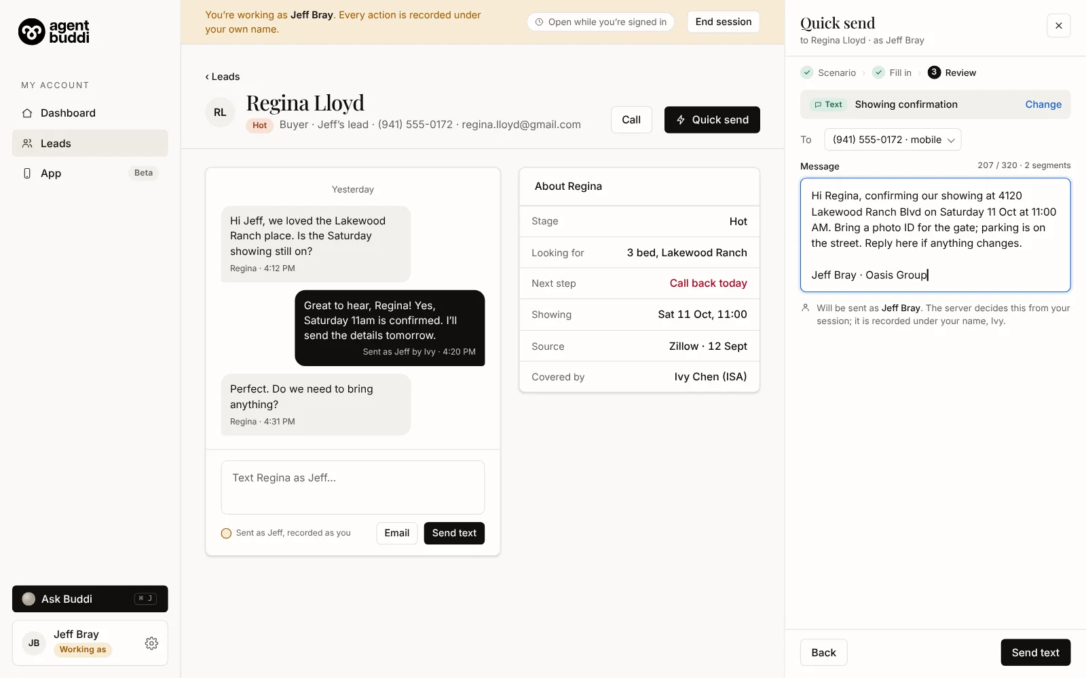Click the JB avatar in account card
Viewport: 1086px width, 678px height.
(34, 643)
